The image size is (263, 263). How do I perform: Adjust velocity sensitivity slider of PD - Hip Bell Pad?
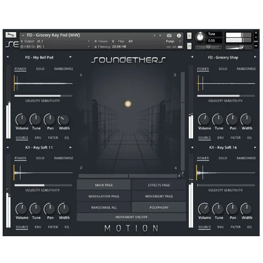pyautogui.click(x=43, y=96)
